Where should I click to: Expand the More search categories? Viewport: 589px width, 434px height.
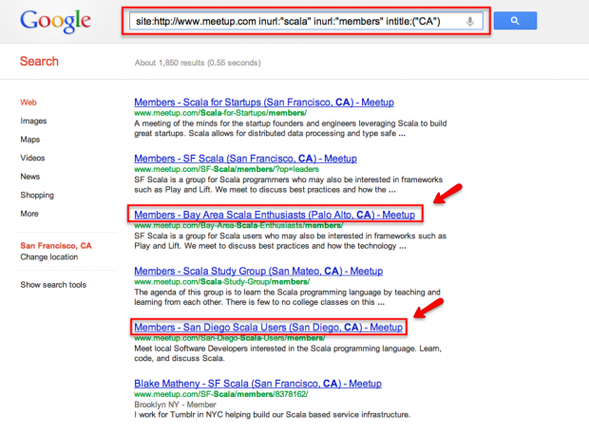coord(29,214)
